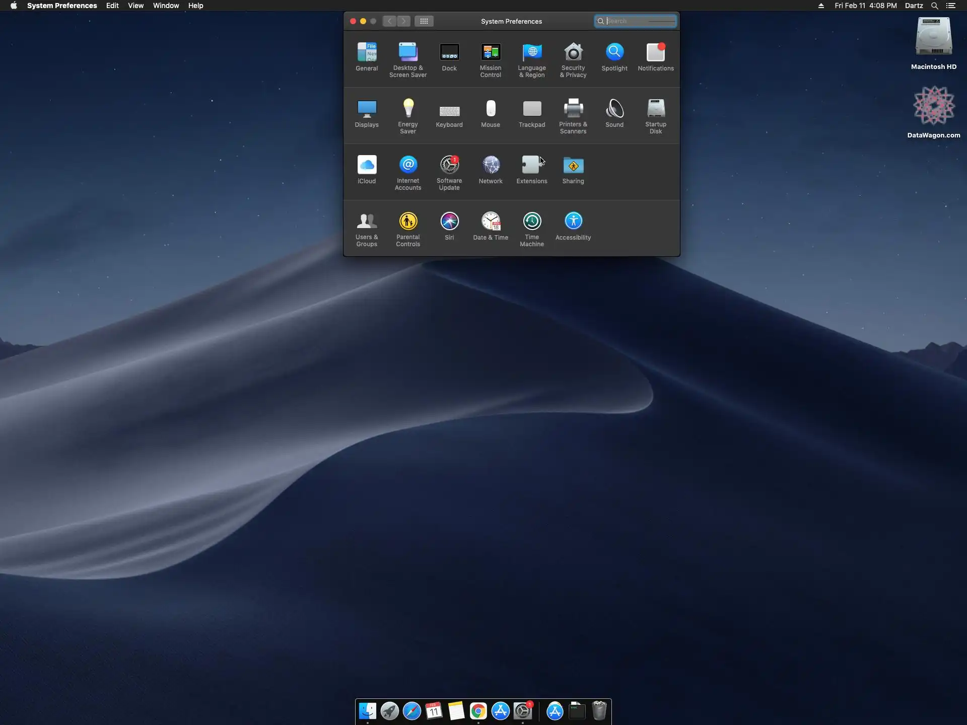Open Software Update preferences
The width and height of the screenshot is (967, 725).
449,165
